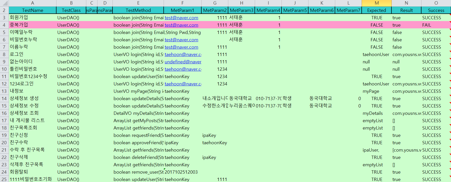Select the 친구수락 cell
The width and height of the screenshot is (451, 182).
click(33, 143)
